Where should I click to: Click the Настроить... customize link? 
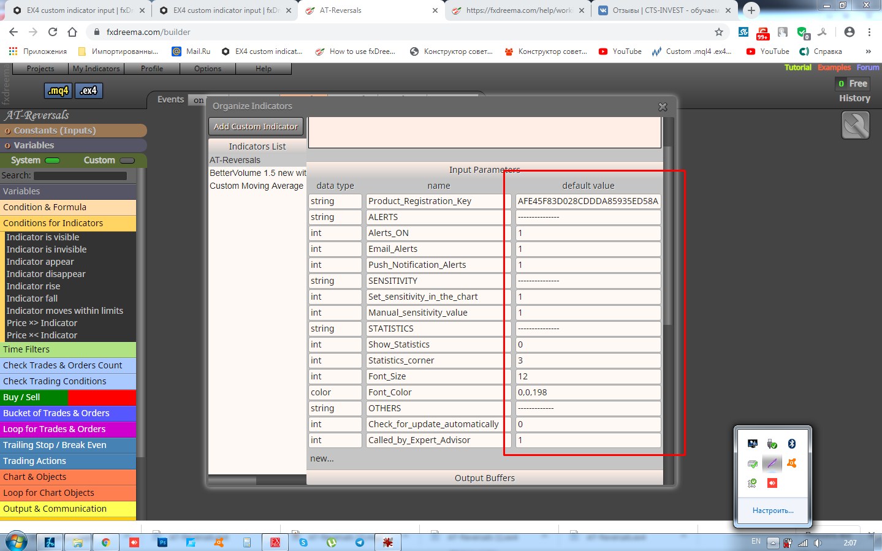pos(773,511)
